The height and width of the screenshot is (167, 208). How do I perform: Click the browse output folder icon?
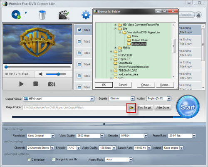tap(131, 108)
